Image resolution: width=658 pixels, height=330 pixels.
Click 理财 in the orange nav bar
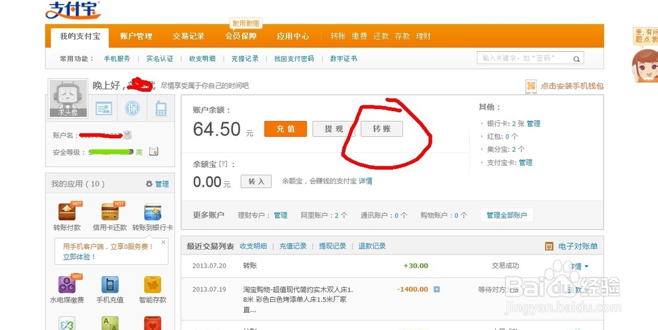click(423, 36)
